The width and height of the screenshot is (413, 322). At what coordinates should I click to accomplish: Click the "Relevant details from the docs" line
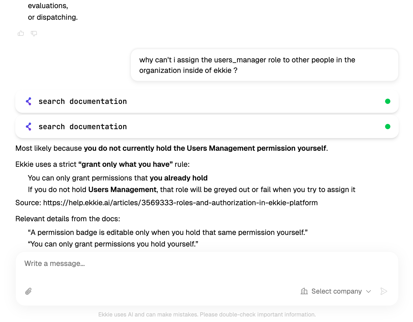click(68, 219)
